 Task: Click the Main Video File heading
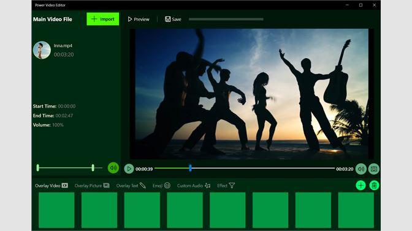click(53, 19)
